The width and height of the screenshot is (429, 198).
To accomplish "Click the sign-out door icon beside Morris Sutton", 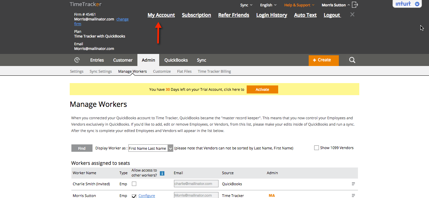I will tap(355, 5).
